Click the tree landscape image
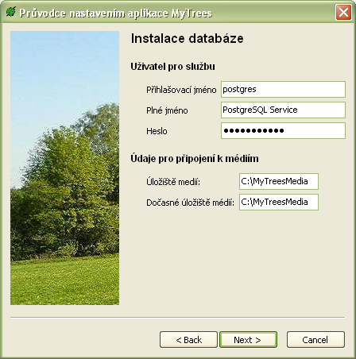Viewport: 356px width, 359px height. [x=64, y=168]
